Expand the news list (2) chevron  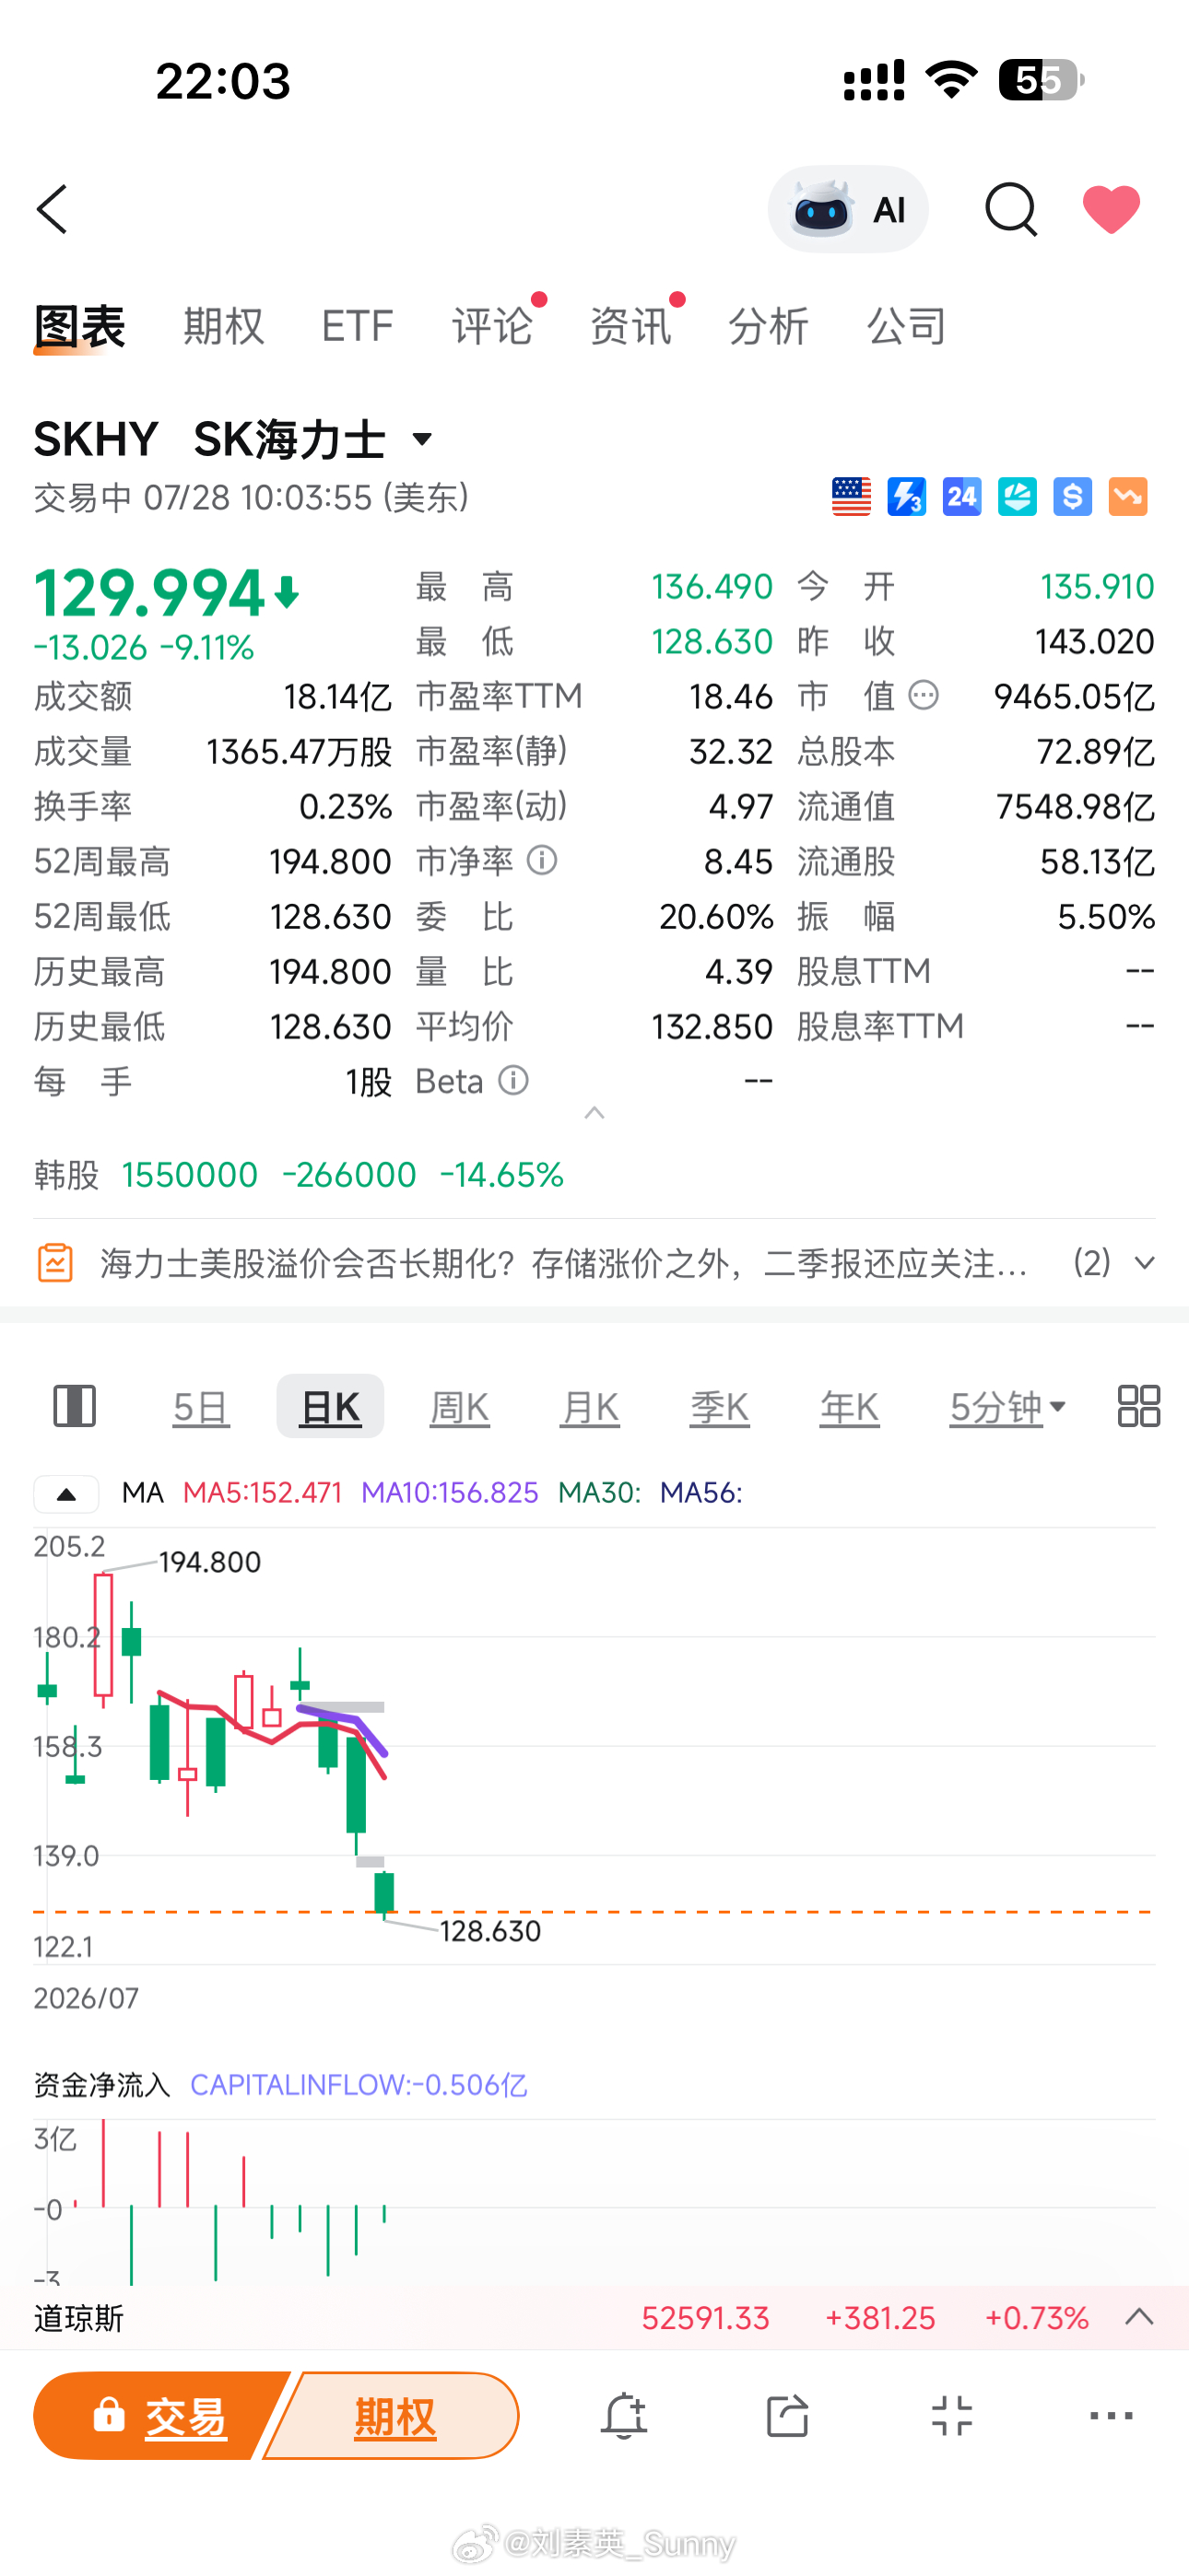point(1145,1264)
